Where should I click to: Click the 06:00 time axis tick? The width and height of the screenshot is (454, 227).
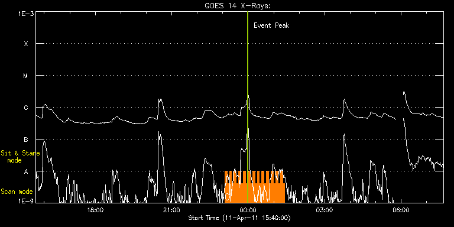coord(401,210)
